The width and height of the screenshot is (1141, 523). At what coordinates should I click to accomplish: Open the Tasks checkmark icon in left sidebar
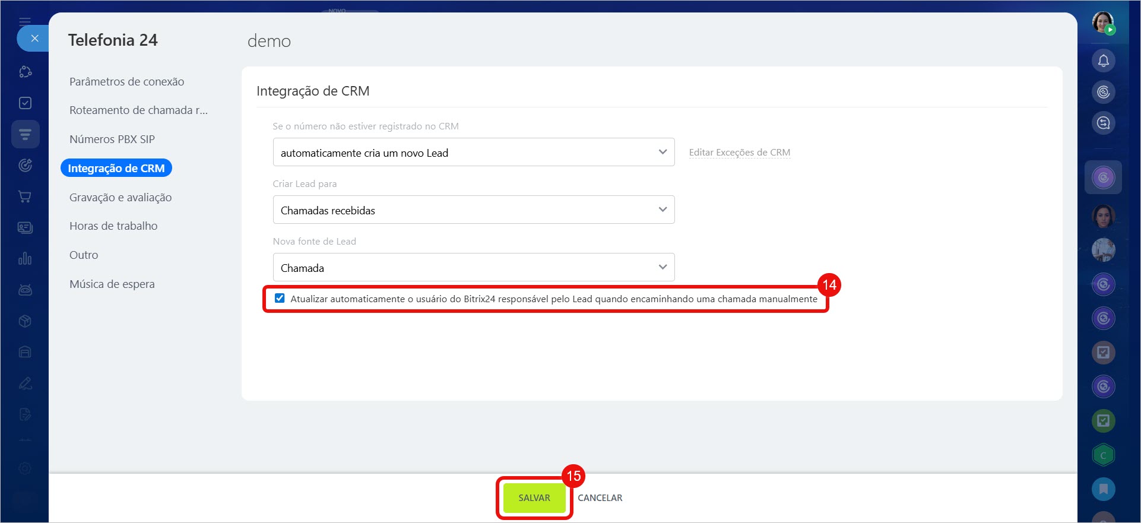(25, 103)
